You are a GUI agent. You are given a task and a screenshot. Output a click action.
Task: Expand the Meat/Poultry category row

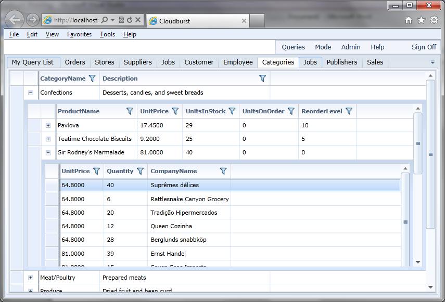(31, 278)
